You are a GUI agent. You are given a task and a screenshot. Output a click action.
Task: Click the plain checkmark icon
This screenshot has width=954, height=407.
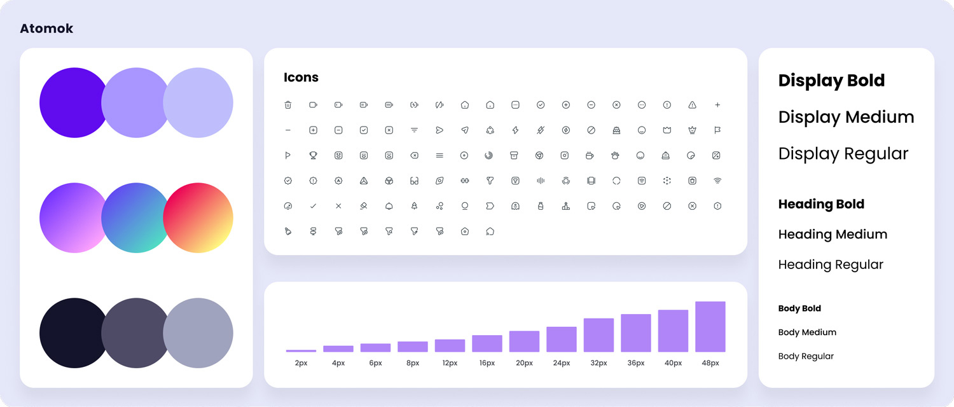click(313, 206)
